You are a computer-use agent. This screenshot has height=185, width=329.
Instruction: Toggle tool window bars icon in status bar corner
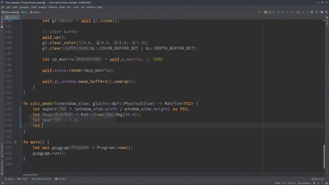click(x=3, y=183)
